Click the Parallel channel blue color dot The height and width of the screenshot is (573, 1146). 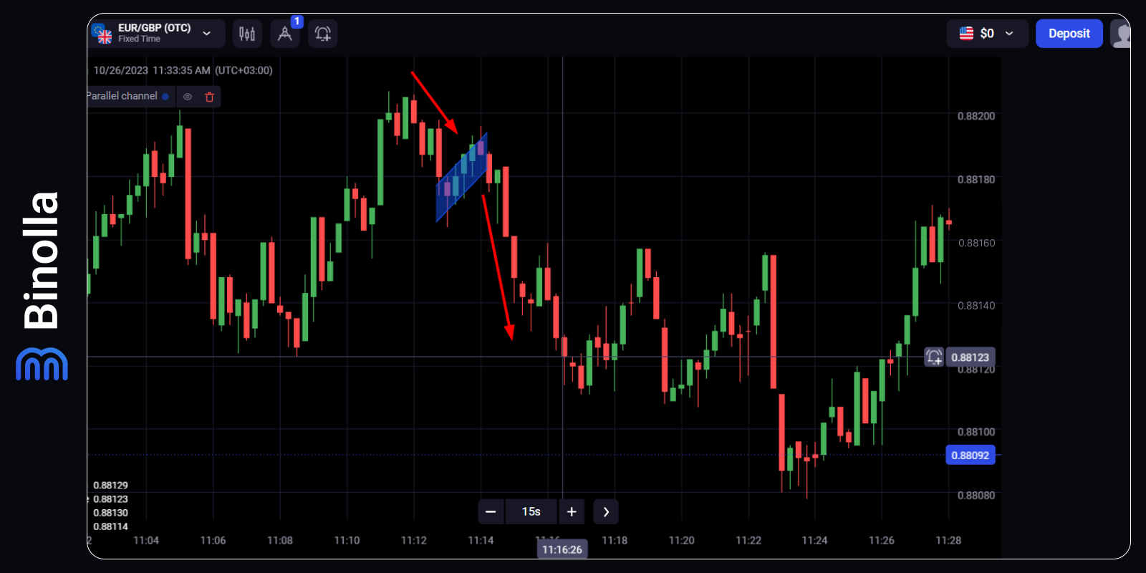165,97
